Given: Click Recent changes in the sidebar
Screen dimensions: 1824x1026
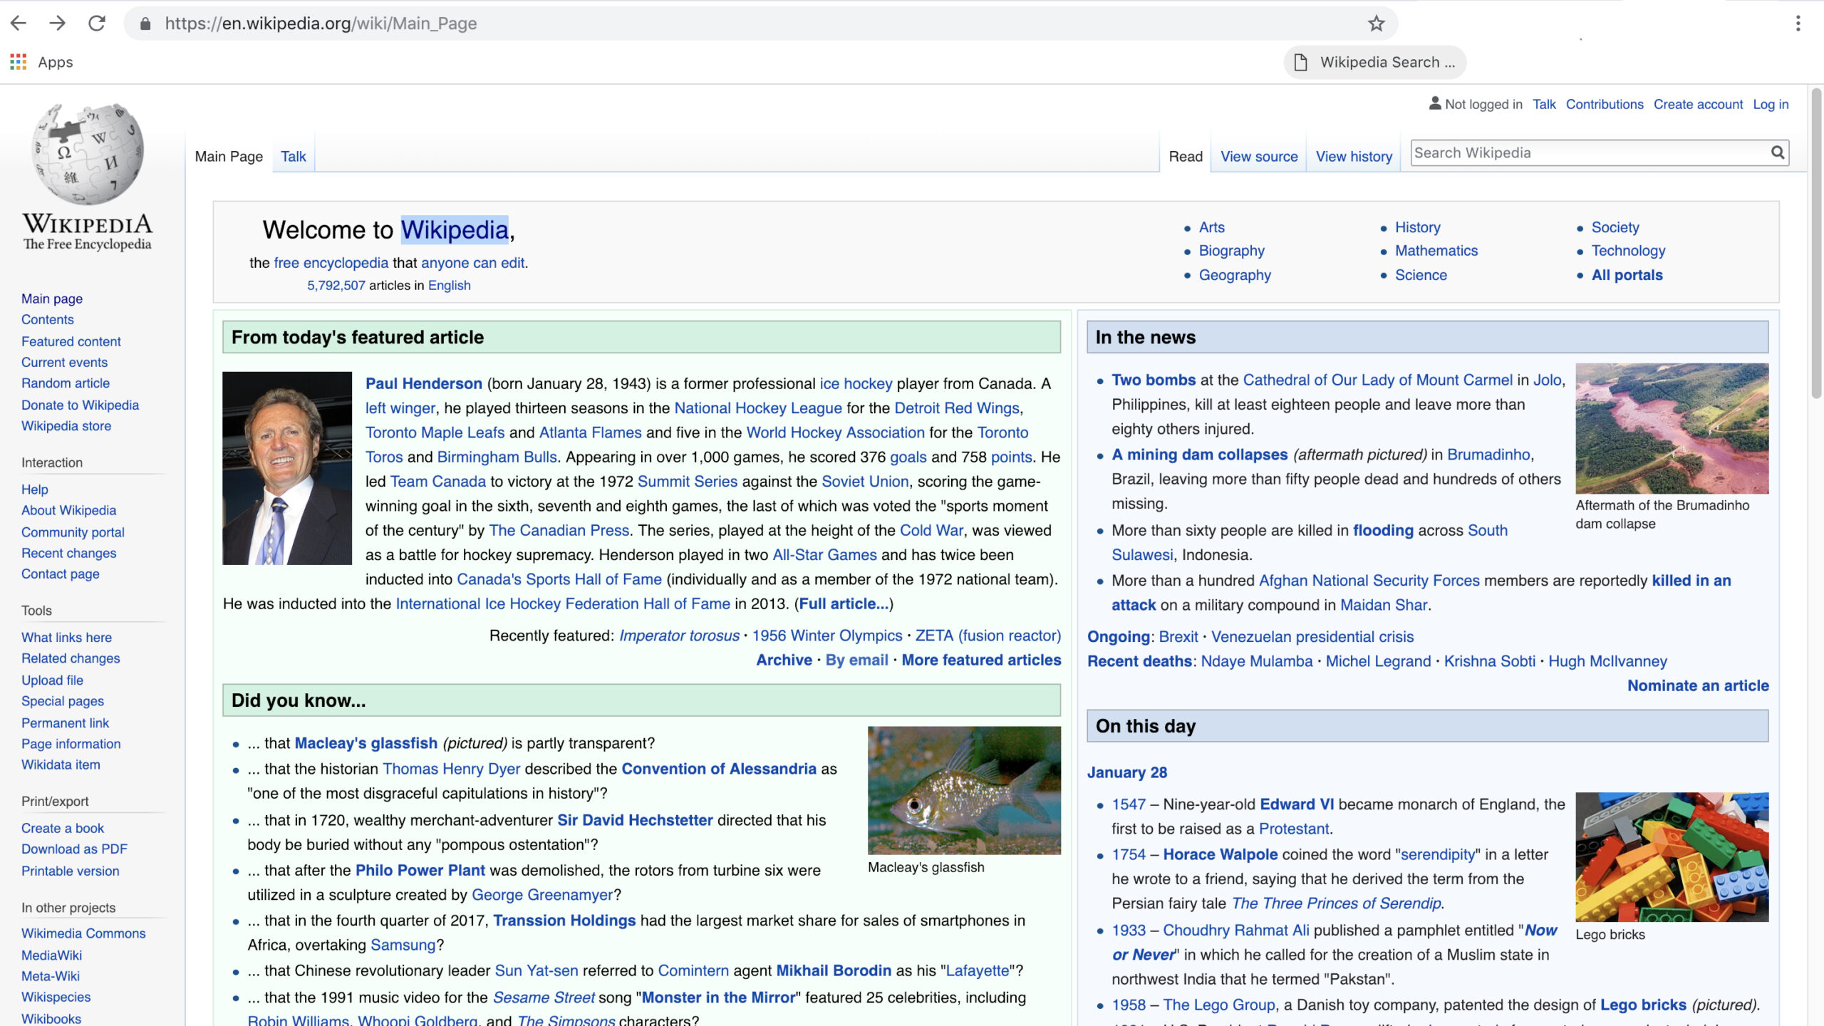Looking at the screenshot, I should click(68, 553).
